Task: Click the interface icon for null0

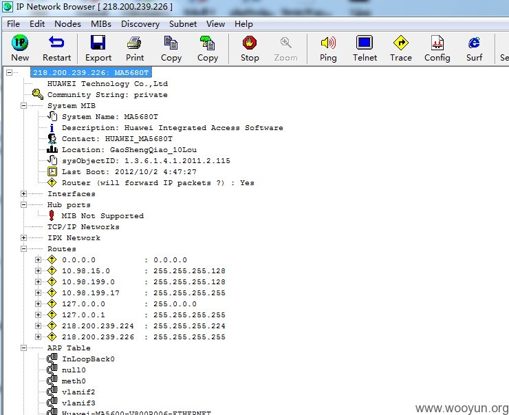Action: (x=52, y=370)
